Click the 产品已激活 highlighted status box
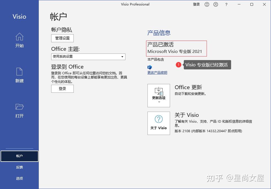 176,48
